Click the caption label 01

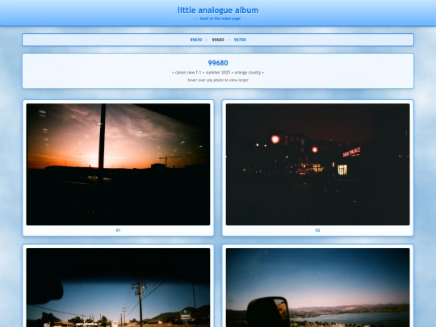118,230
